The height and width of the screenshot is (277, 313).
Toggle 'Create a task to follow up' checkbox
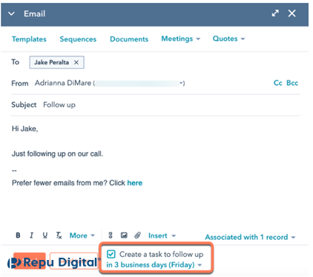pyautogui.click(x=111, y=254)
